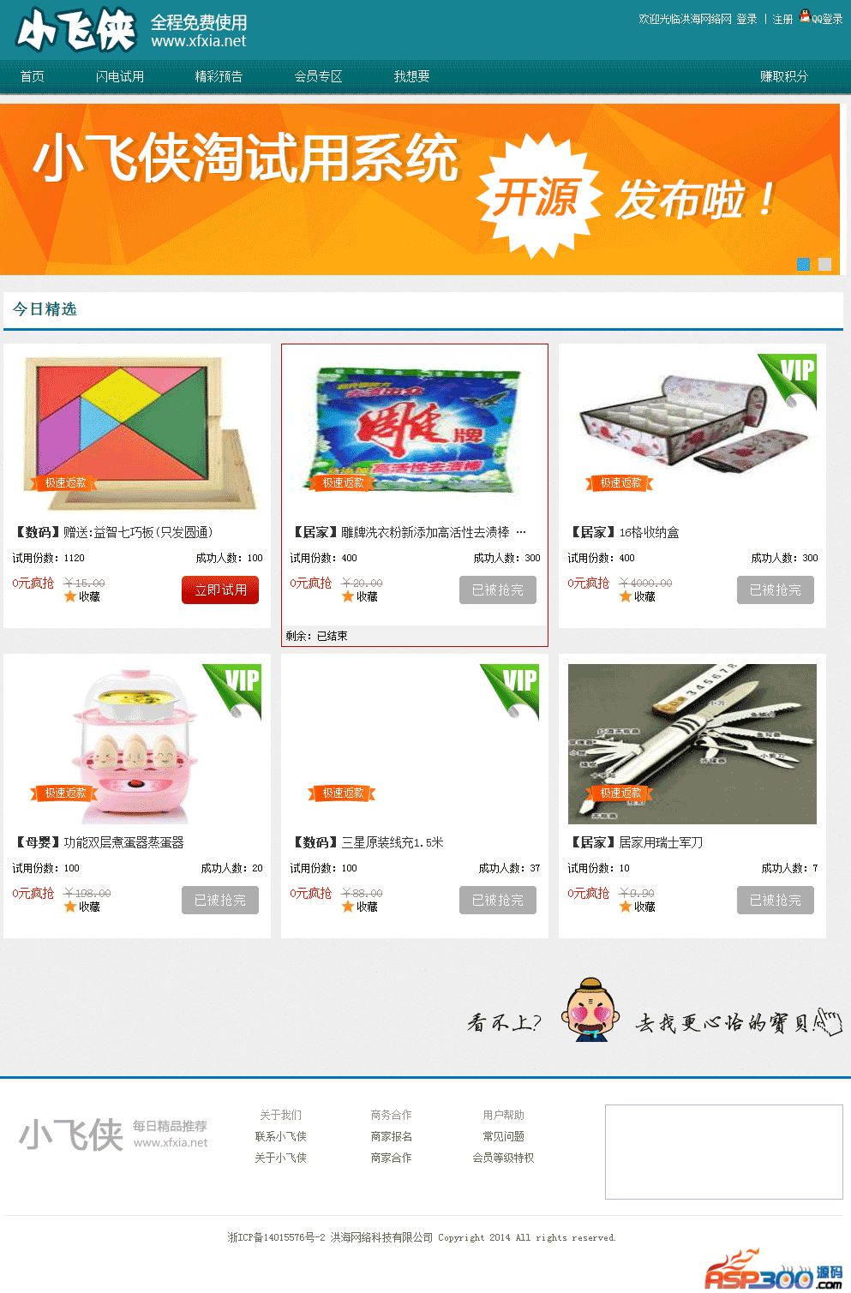Image resolution: width=851 pixels, height=1293 pixels.
Task: Go to 赚取积分 in the nav bar
Action: click(x=784, y=76)
